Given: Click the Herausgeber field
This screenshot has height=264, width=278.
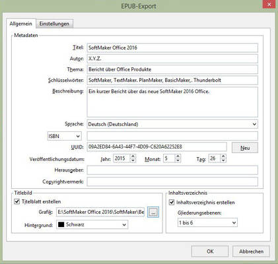Looking at the screenshot, I should (172, 170).
